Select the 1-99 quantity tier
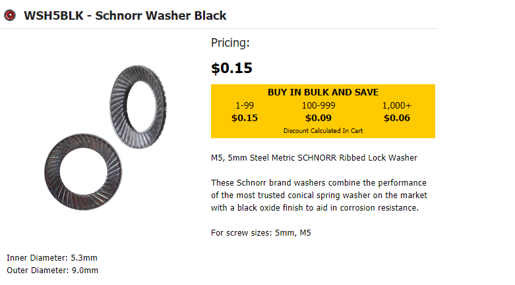The height and width of the screenshot is (285, 515). (x=245, y=105)
